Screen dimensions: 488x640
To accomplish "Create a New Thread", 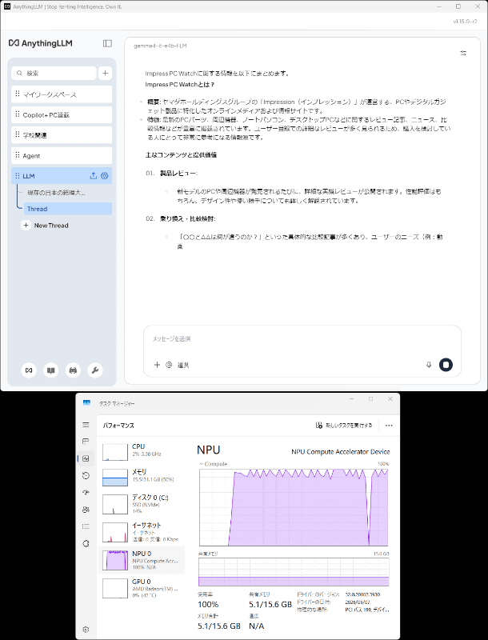I will (46, 226).
